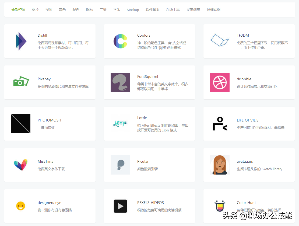The width and height of the screenshot is (299, 226).
Task: Go to the 图标 category tab
Action: [x=89, y=10]
